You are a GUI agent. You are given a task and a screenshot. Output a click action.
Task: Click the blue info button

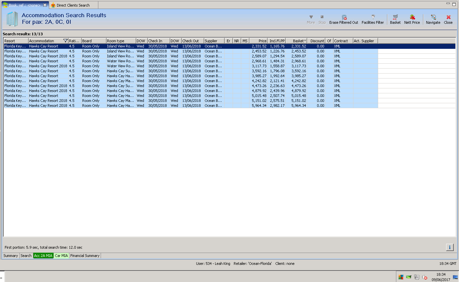click(449, 247)
